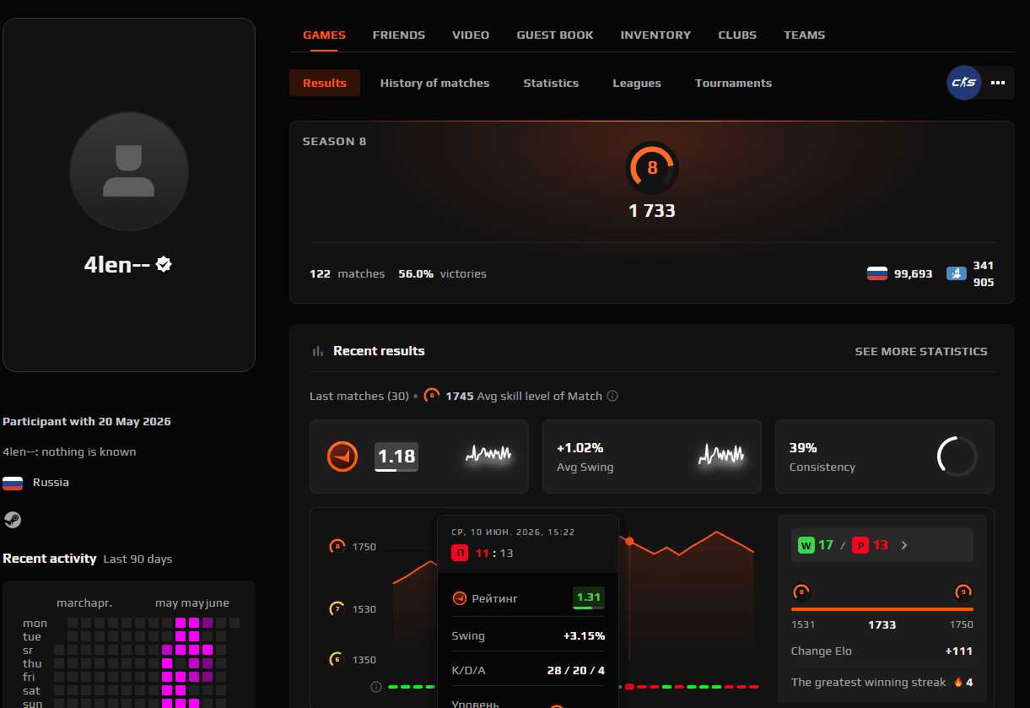Open the Statistics sub-tab
Screen dimensions: 1030x708
pos(551,83)
